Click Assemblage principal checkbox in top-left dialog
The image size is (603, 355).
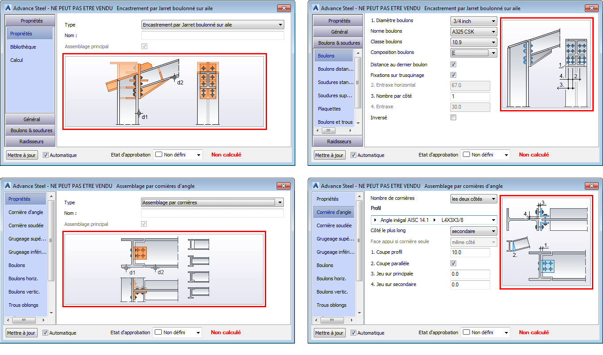144,46
